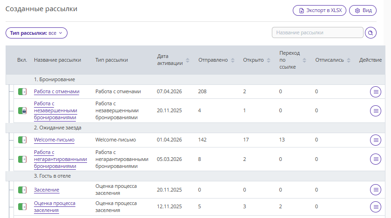
Task: Open action menu for Оценка процесса заселения
Action: pyautogui.click(x=375, y=206)
